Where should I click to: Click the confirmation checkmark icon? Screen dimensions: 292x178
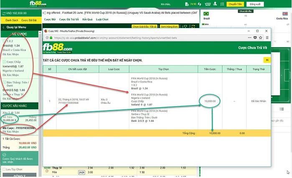[4, 155]
